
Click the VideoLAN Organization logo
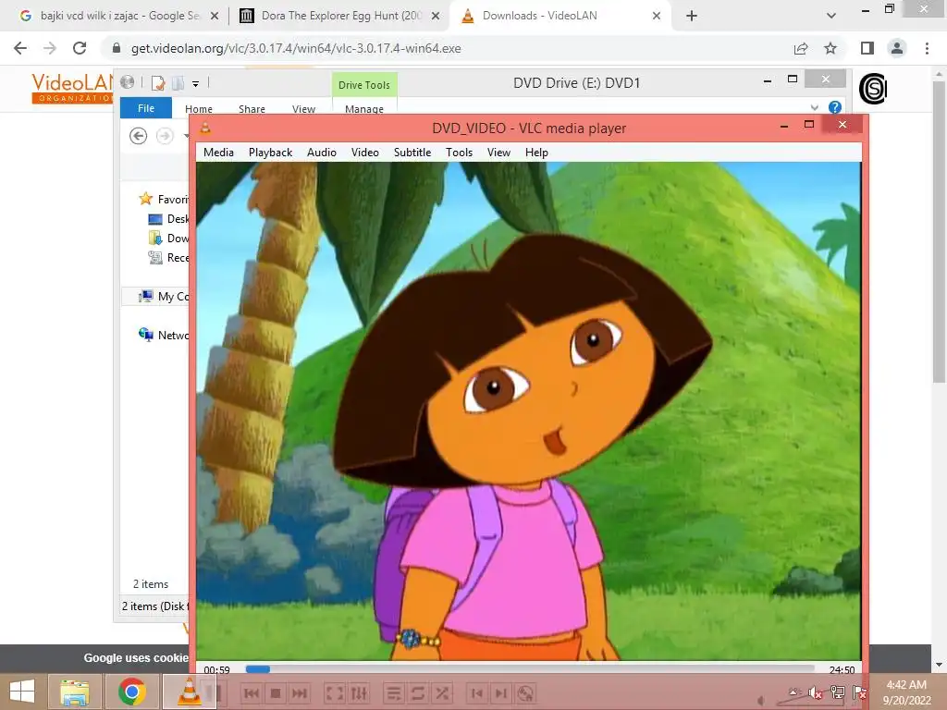tap(72, 88)
